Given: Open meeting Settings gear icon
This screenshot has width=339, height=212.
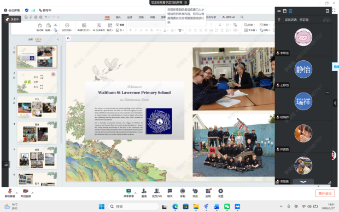Looking at the screenshot, I should click(220, 193).
